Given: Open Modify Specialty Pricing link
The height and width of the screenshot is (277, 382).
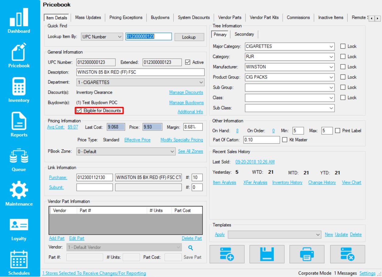Looking at the screenshot, I should 182,140.
